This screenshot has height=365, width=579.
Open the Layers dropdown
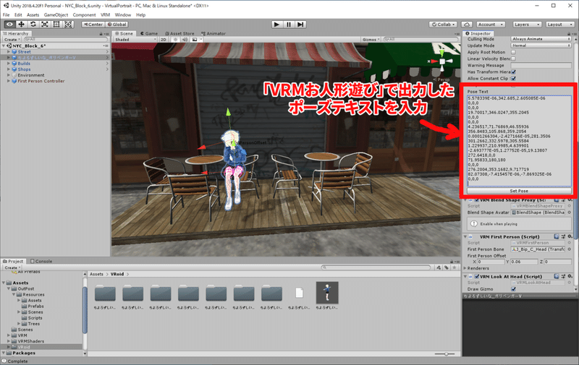527,25
